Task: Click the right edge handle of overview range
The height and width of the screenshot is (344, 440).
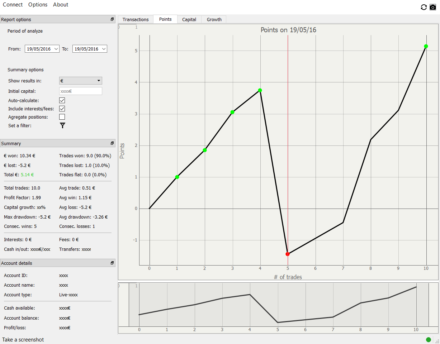Action: pyautogui.click(x=429, y=305)
